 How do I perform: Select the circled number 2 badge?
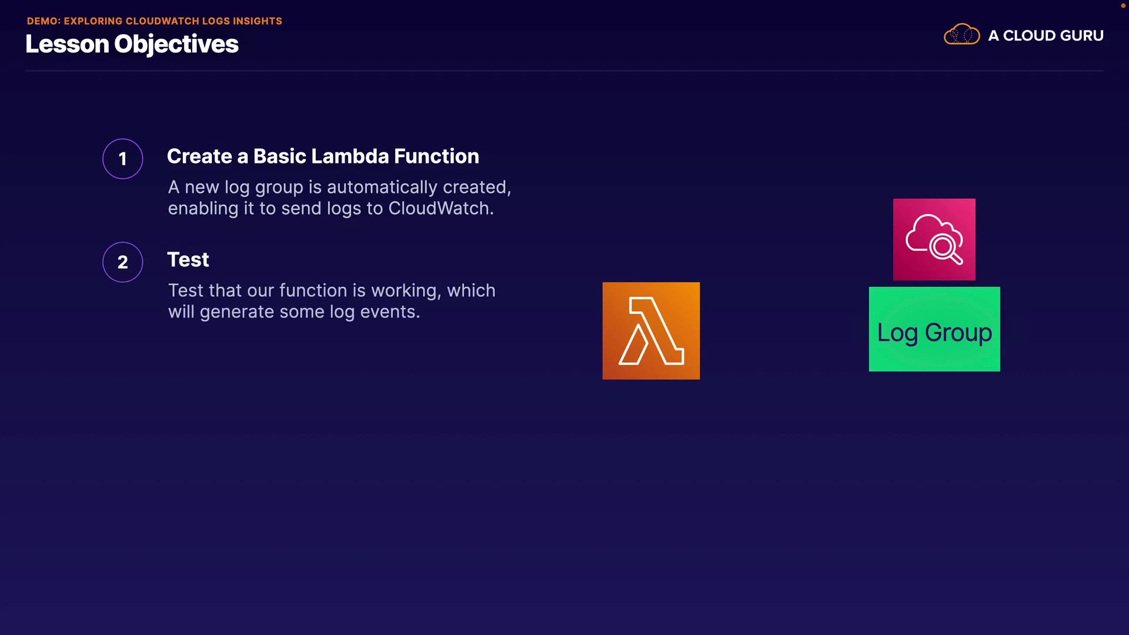[123, 262]
